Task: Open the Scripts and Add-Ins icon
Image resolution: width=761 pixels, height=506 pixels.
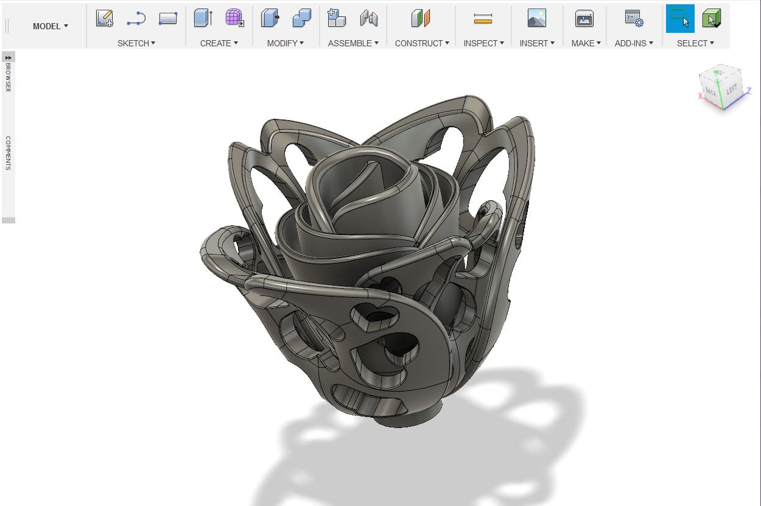Action: click(x=634, y=18)
